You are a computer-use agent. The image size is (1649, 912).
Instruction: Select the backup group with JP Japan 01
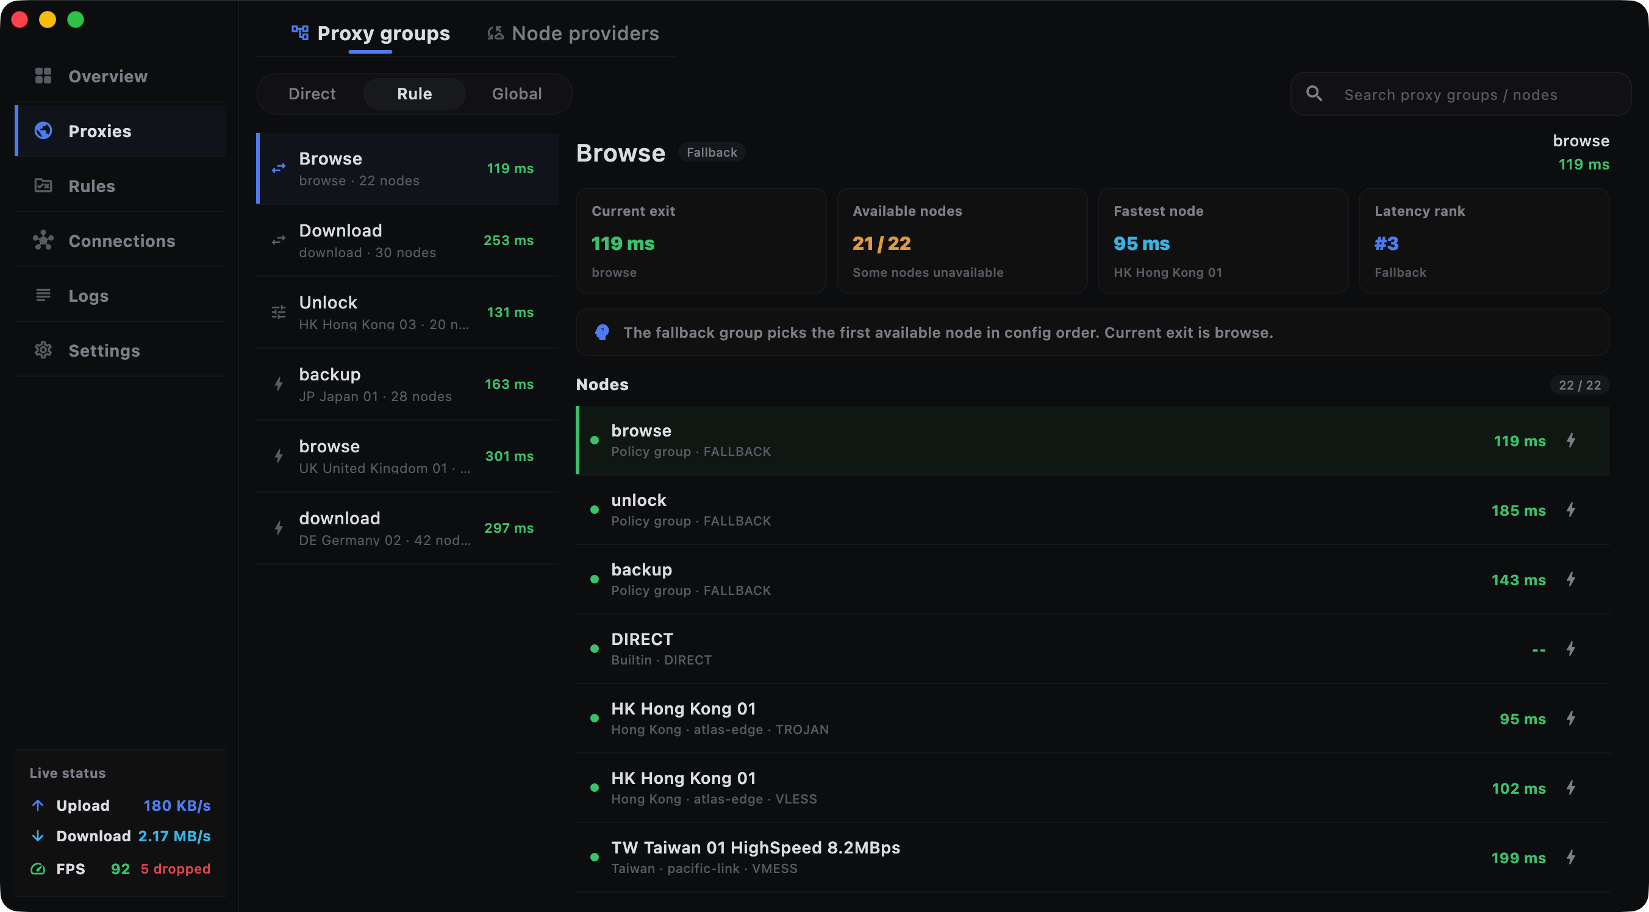click(x=407, y=384)
